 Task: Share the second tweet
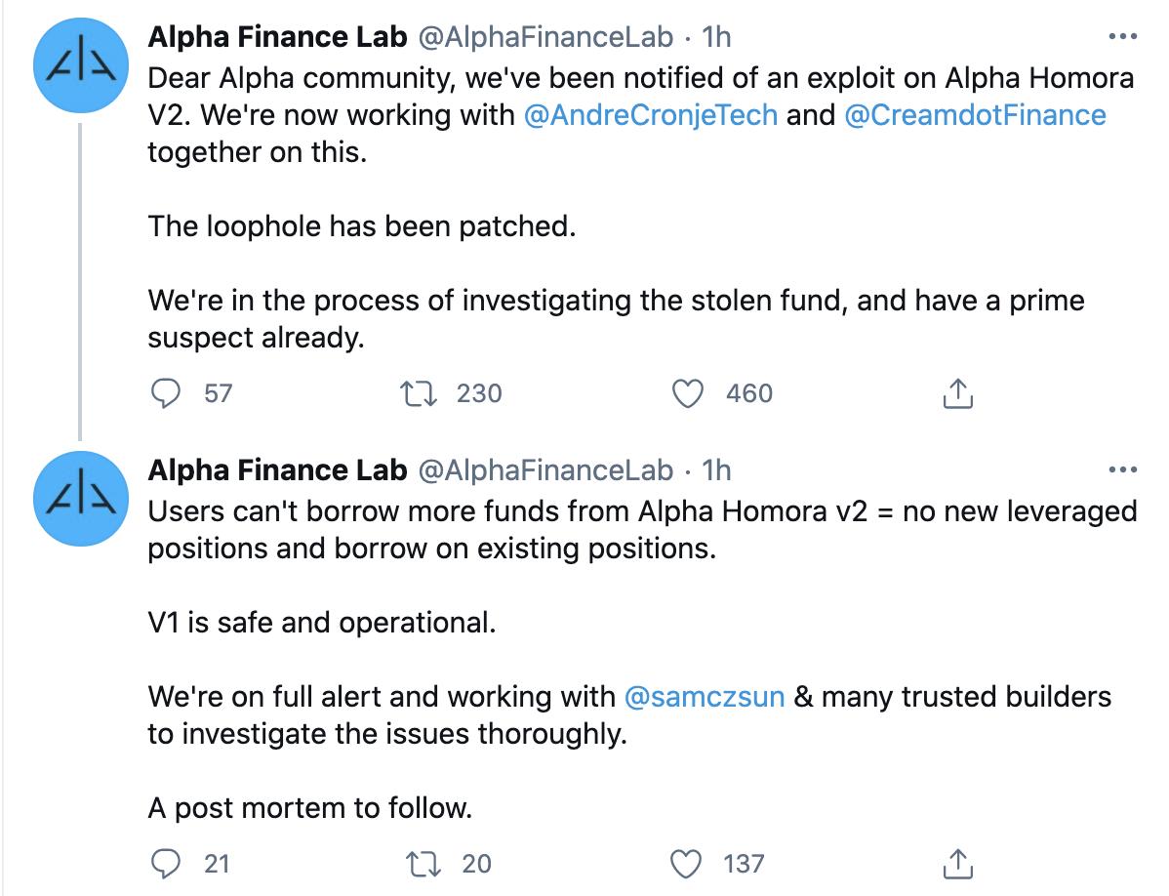point(957,864)
